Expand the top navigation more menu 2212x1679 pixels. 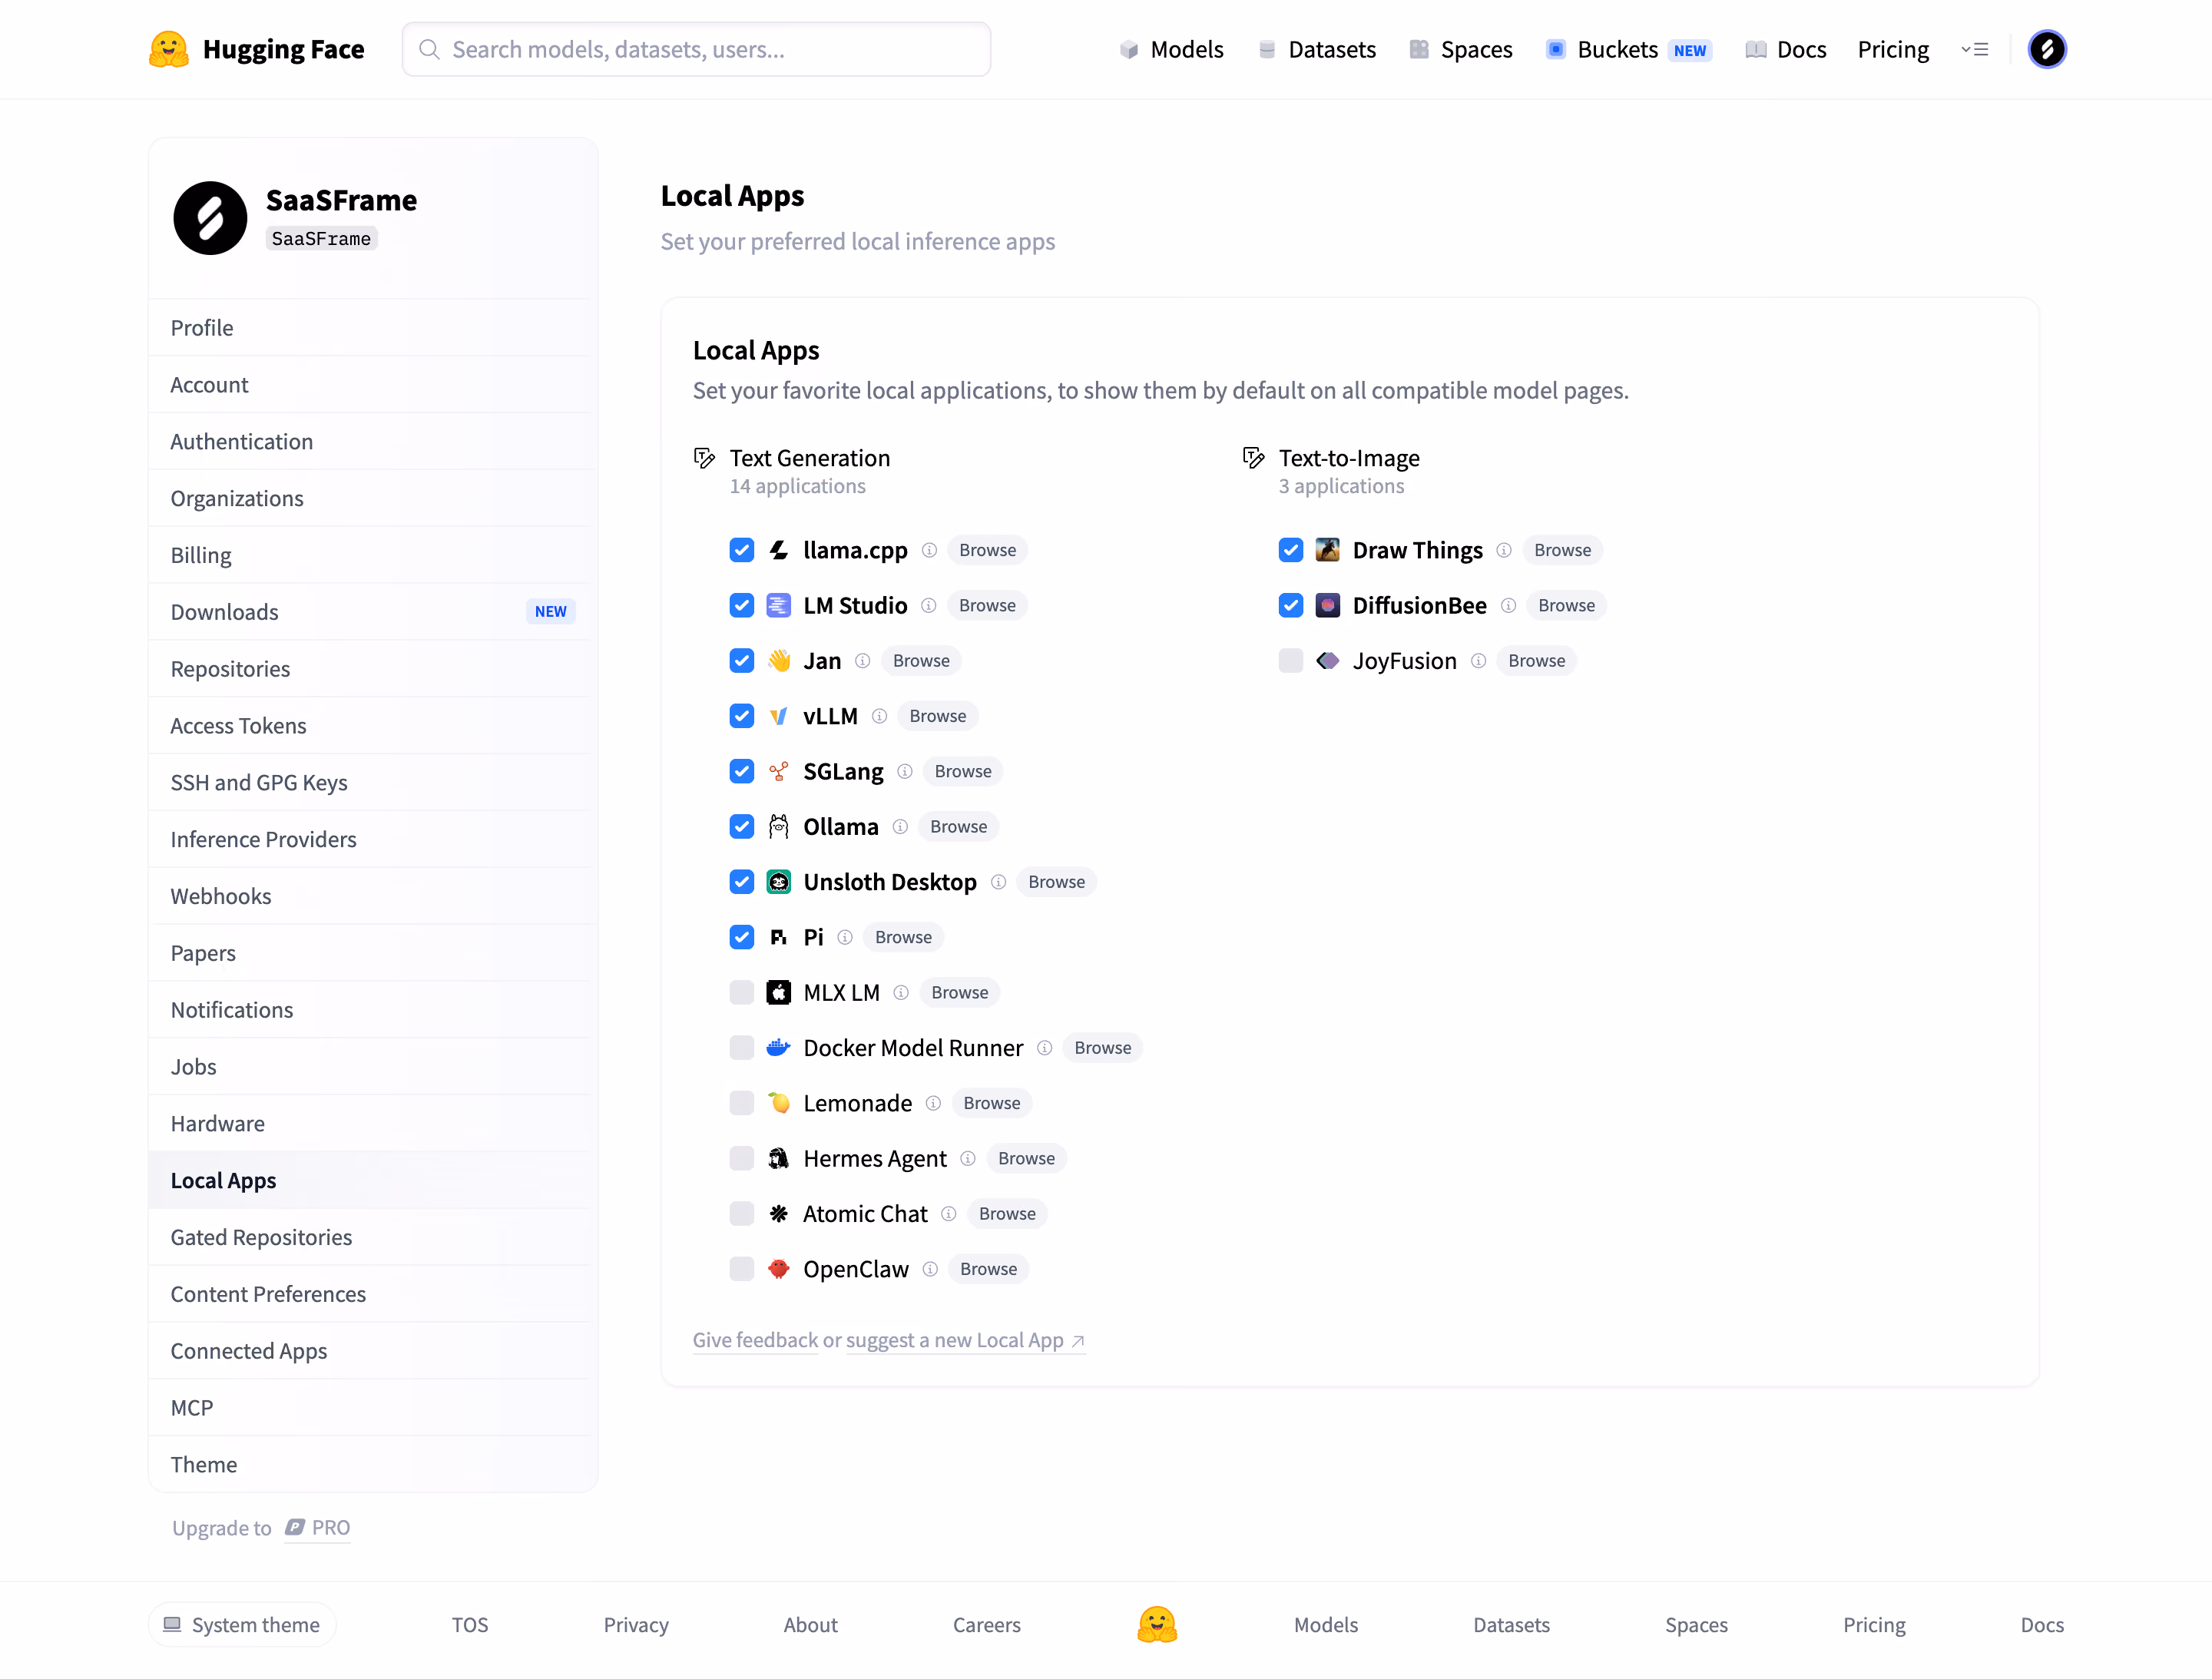(1974, 49)
